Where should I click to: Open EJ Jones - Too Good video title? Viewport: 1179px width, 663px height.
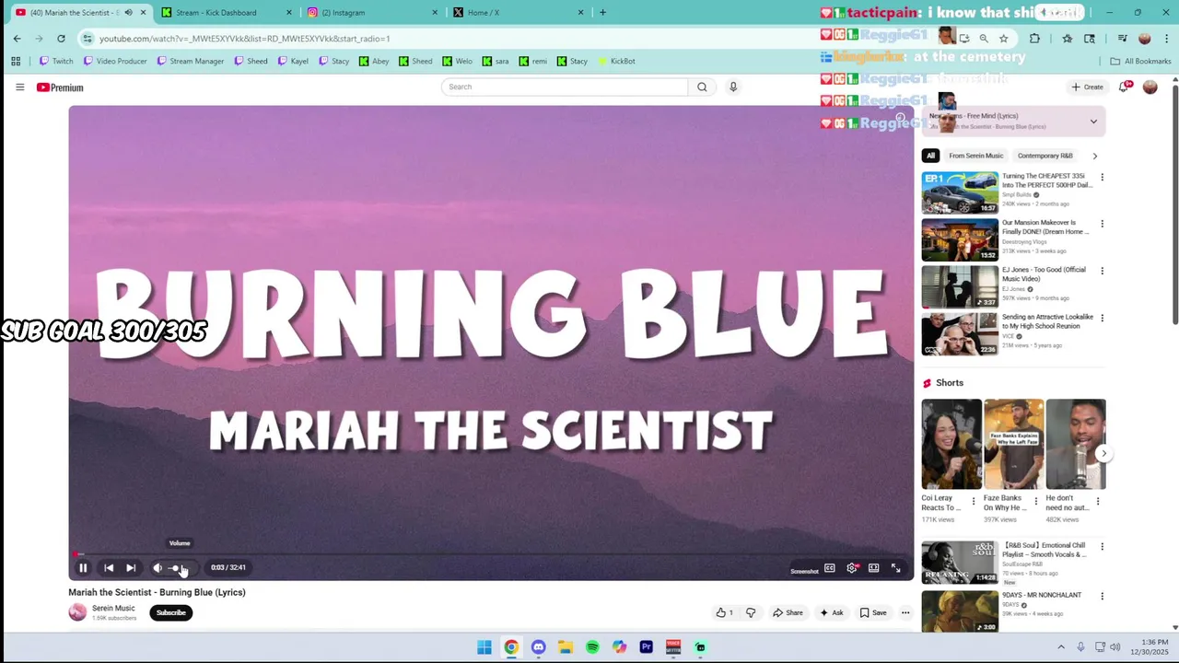coord(1044,273)
